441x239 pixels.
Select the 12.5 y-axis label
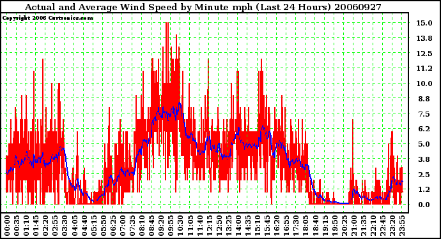tap(424, 54)
